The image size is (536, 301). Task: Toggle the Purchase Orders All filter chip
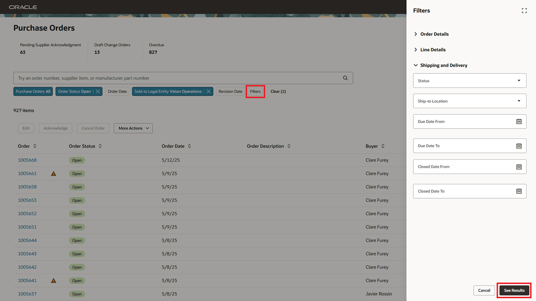coord(33,91)
